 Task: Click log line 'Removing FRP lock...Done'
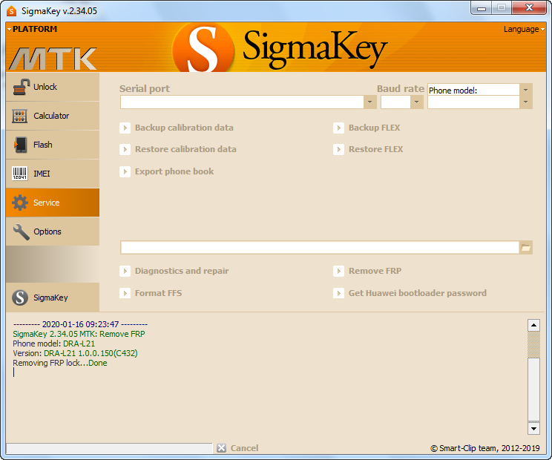(x=60, y=363)
